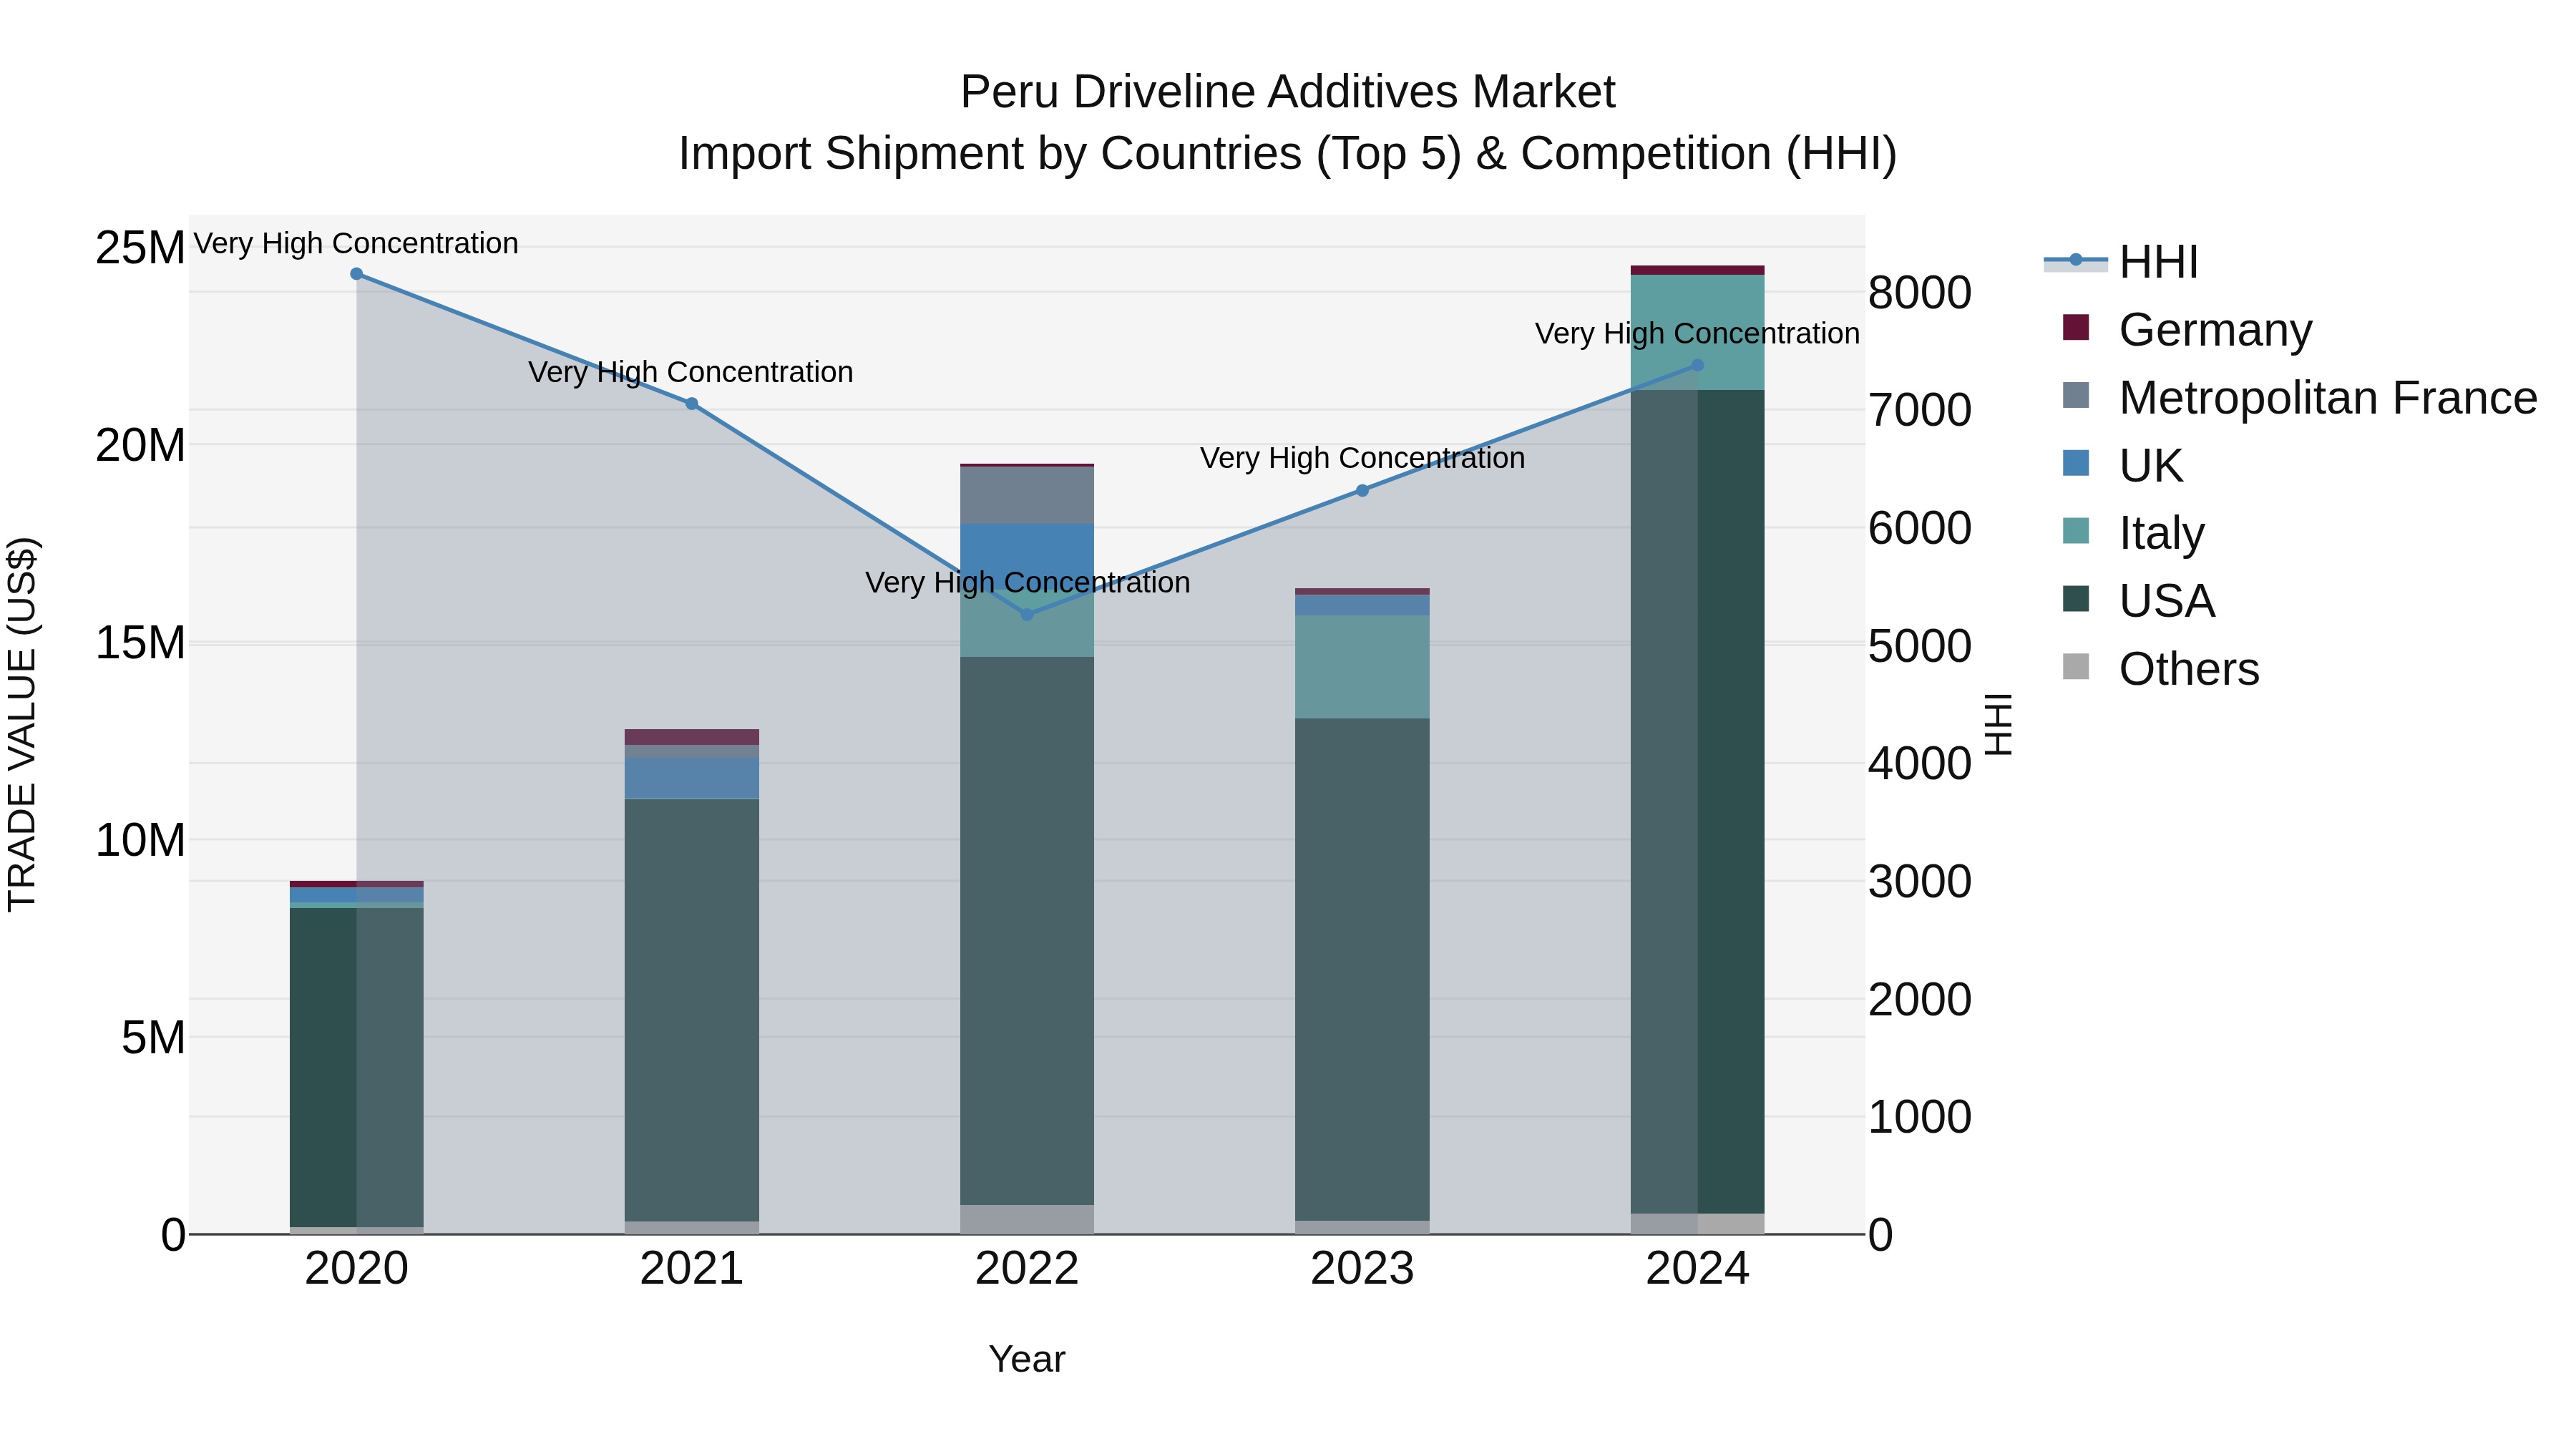Image resolution: width=2576 pixels, height=1449 pixels.
Task: Click the Italy teal legend swatch
Action: coord(2076,531)
